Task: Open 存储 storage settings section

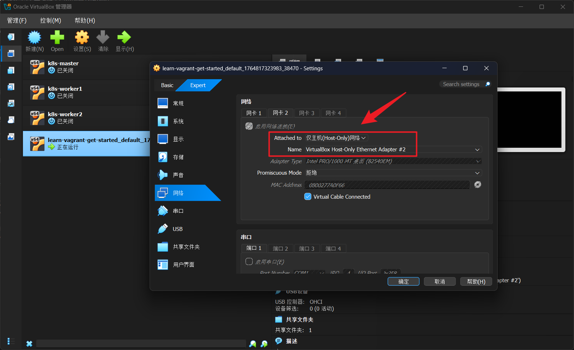Action: click(178, 157)
